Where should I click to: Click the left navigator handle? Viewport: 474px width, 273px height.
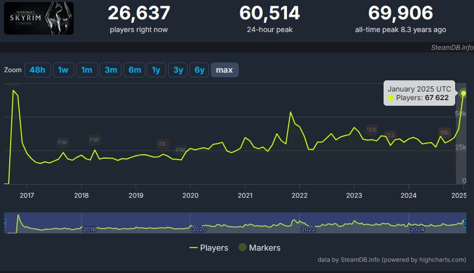pyautogui.click(x=5, y=223)
